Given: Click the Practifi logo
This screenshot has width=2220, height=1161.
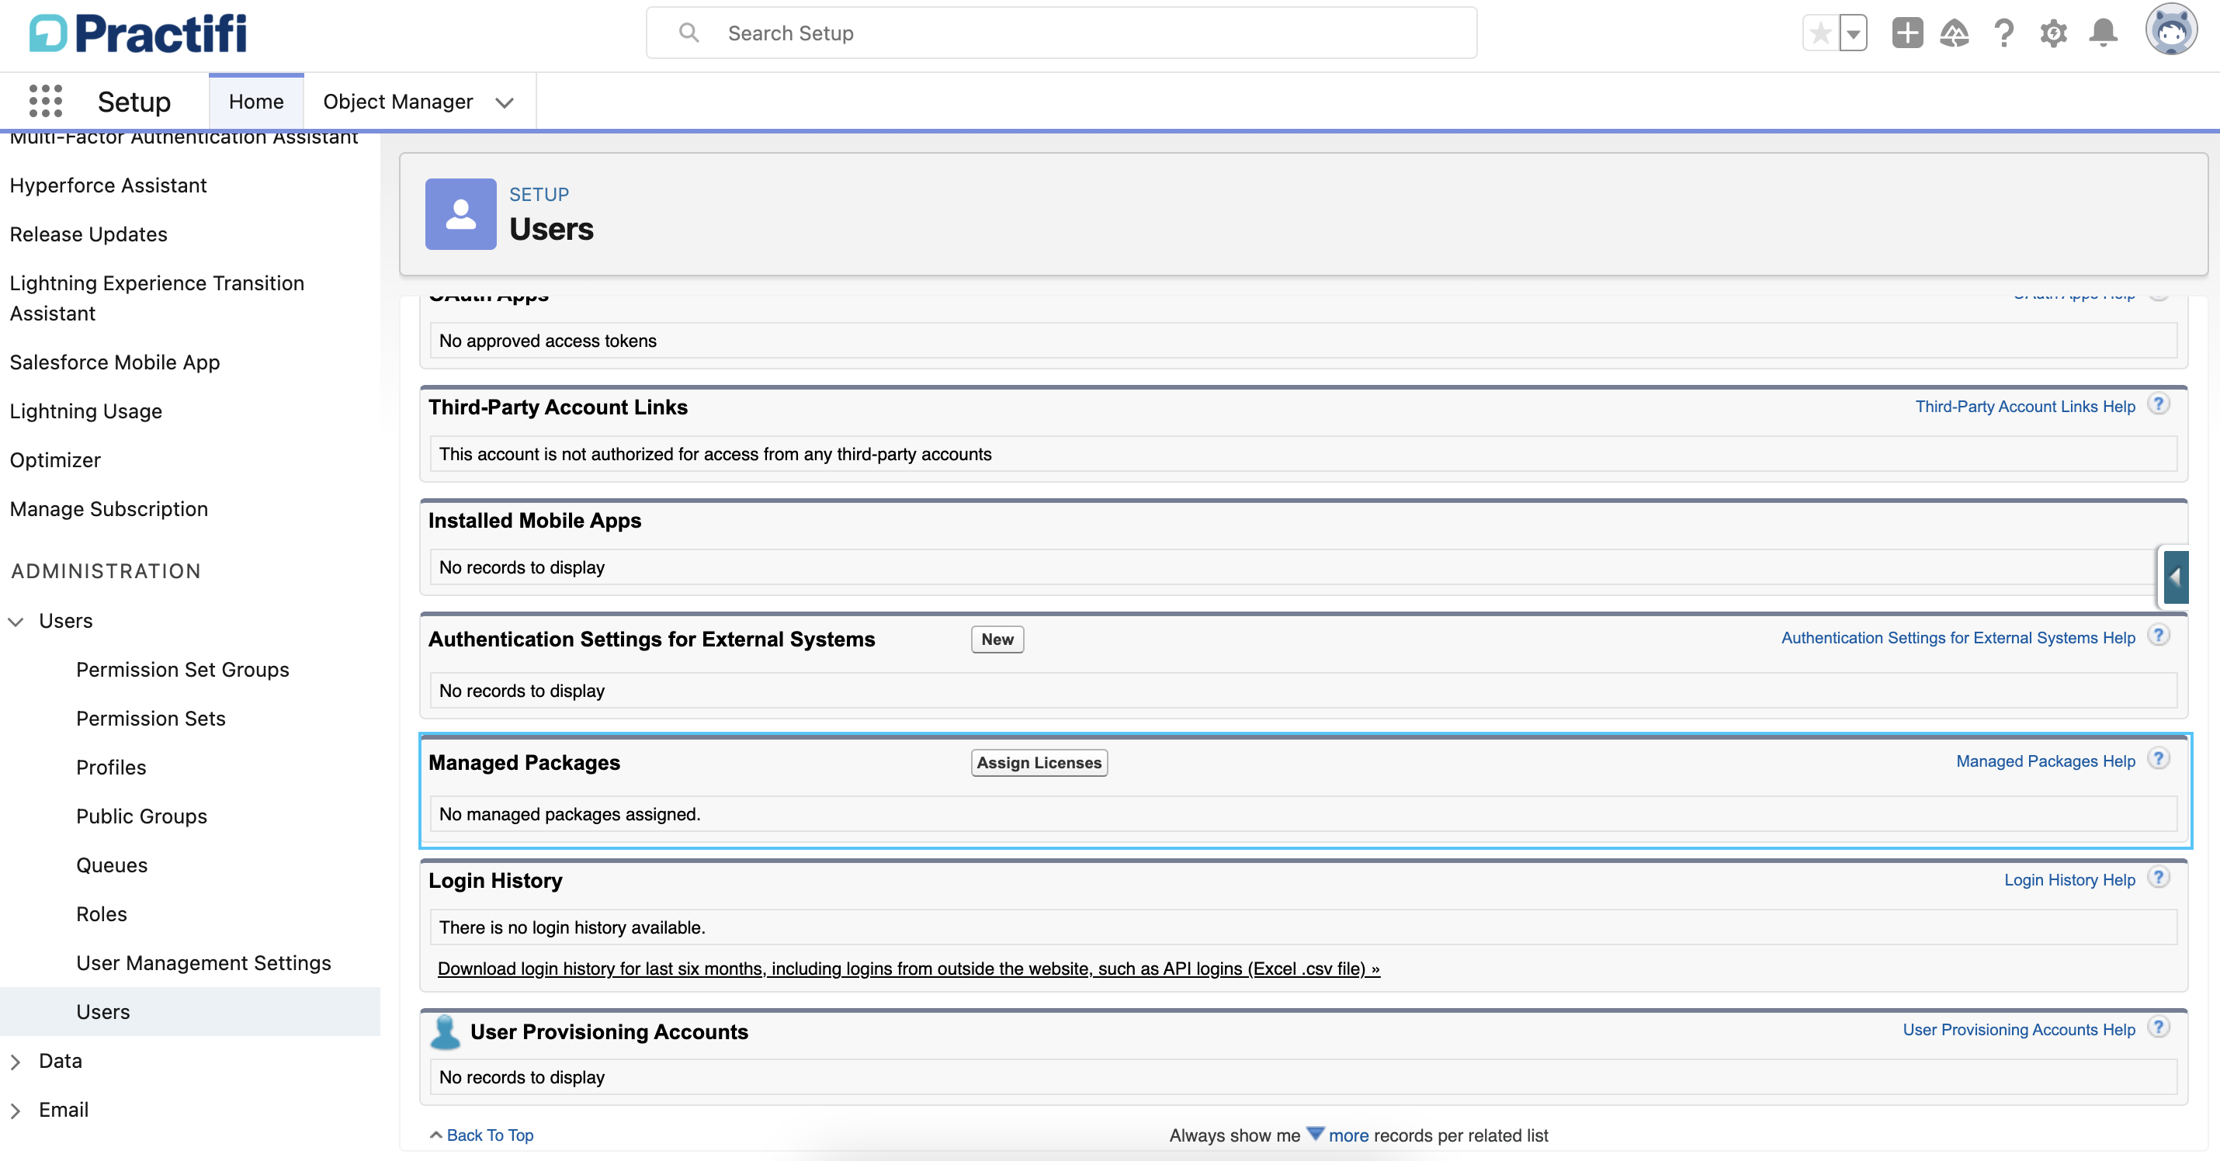Looking at the screenshot, I should pos(138,33).
